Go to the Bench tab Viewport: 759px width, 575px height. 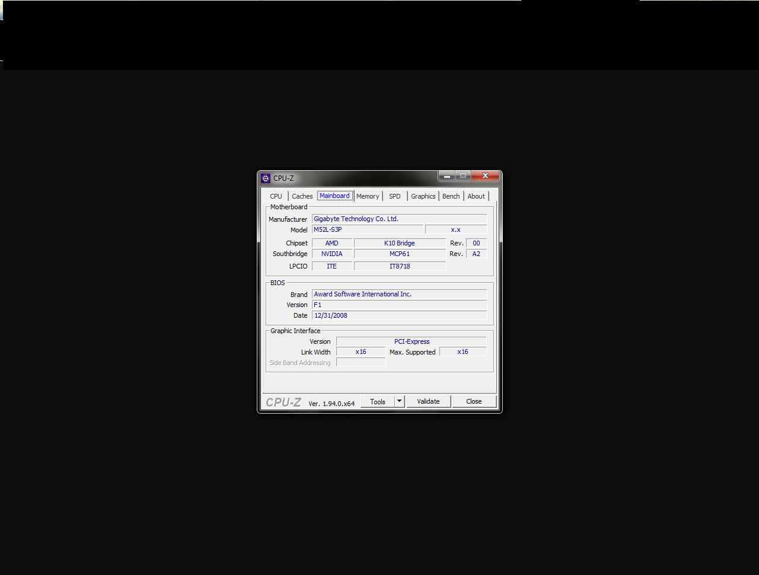(451, 196)
